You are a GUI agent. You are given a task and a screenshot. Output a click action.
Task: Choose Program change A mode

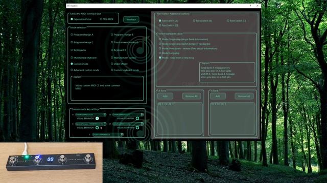pos(82,35)
